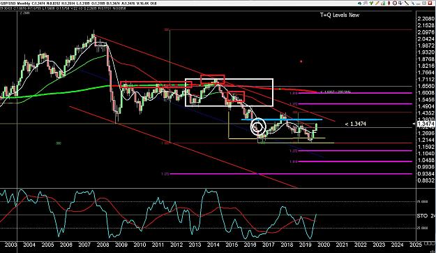The height and width of the screenshot is (253, 436).
Task: Click the 2.0976 price axis label
Action: coord(426,32)
